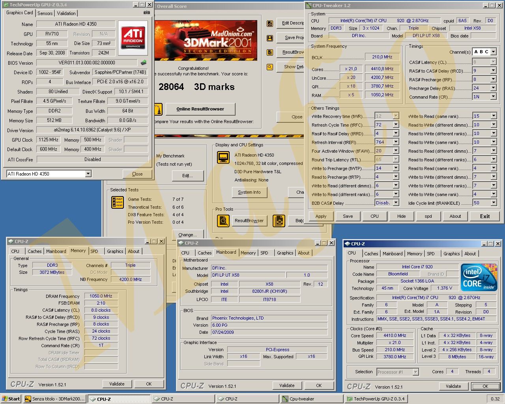
Task: Click the Core Speed 4410.0 MHz value
Action: point(395,336)
